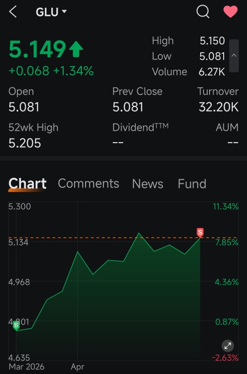Tap the green B buy marker
Viewport: 247px width, 374px height.
pyautogui.click(x=16, y=326)
